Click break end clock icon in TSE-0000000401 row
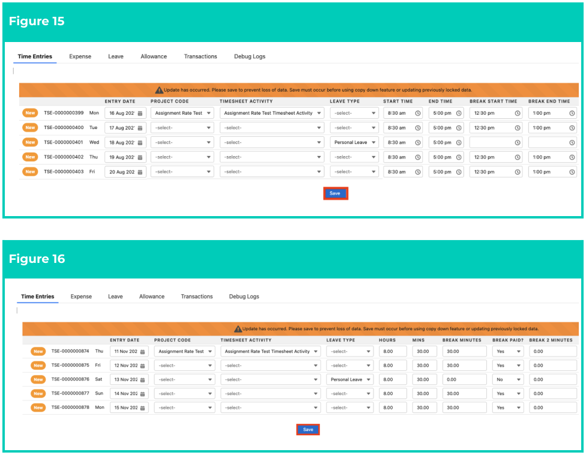Screen dimensions: 586x455 572,143
